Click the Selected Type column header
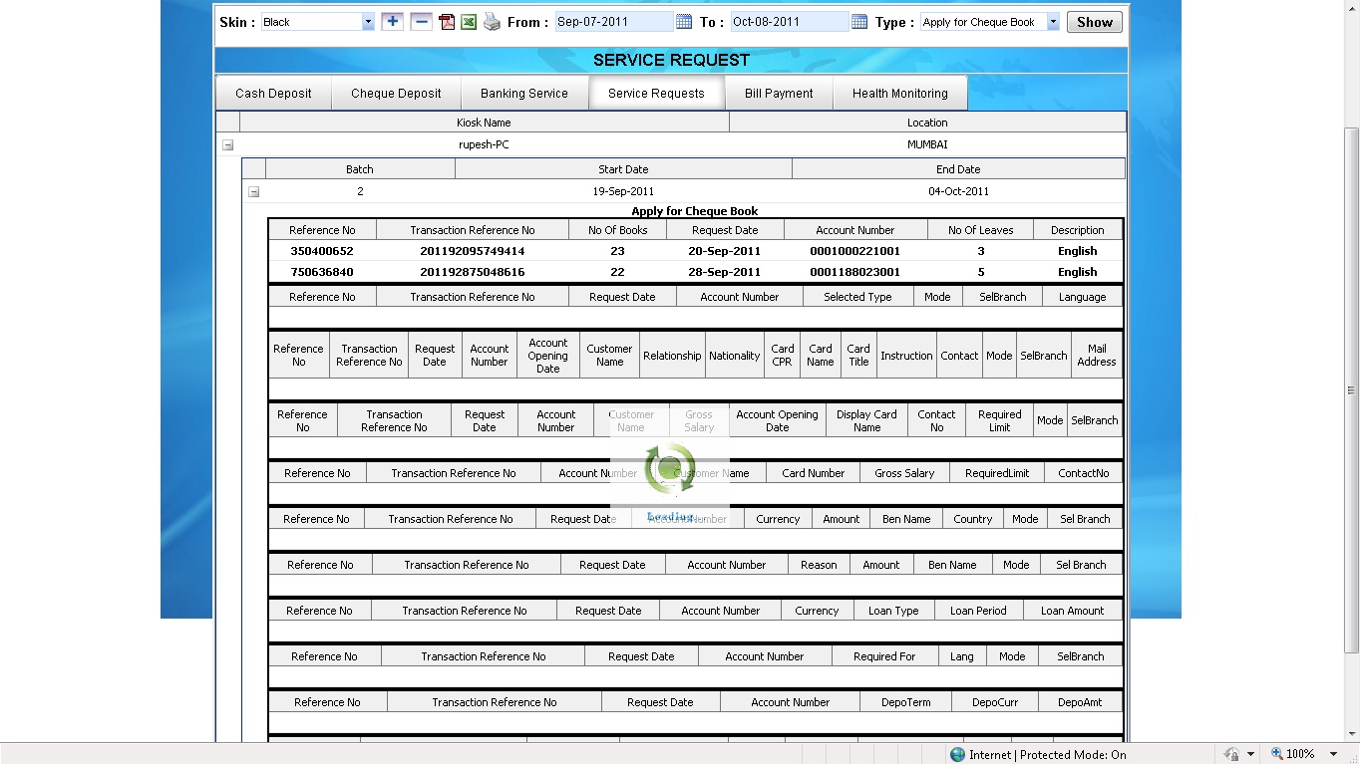 [x=857, y=297]
